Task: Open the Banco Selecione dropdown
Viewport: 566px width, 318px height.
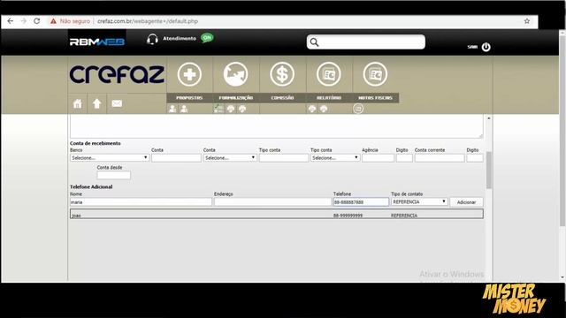Action: point(110,158)
